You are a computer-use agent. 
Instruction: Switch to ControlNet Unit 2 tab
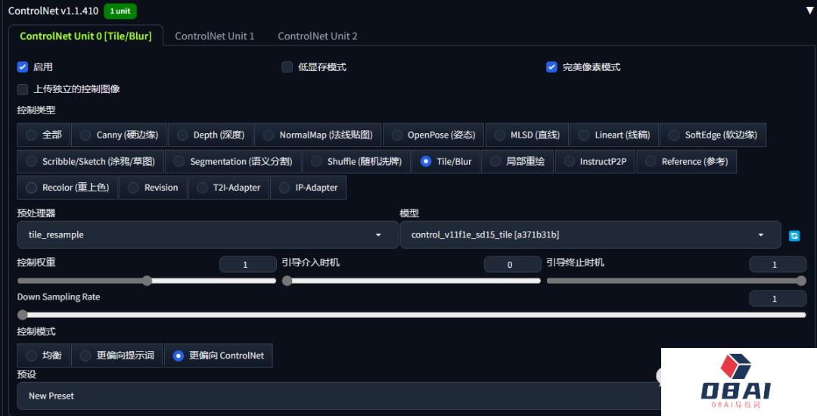pos(318,36)
